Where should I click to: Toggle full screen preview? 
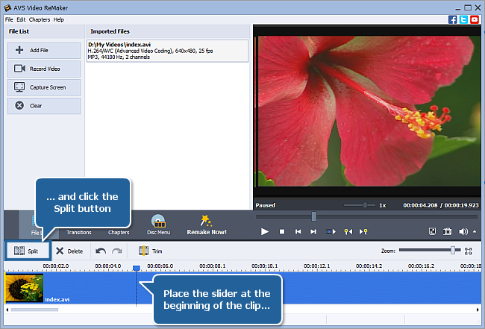pyautogui.click(x=433, y=231)
